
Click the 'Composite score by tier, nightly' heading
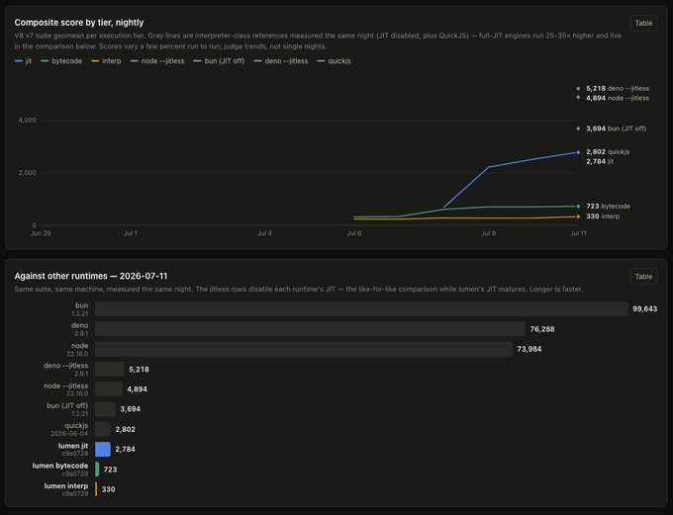coord(79,23)
